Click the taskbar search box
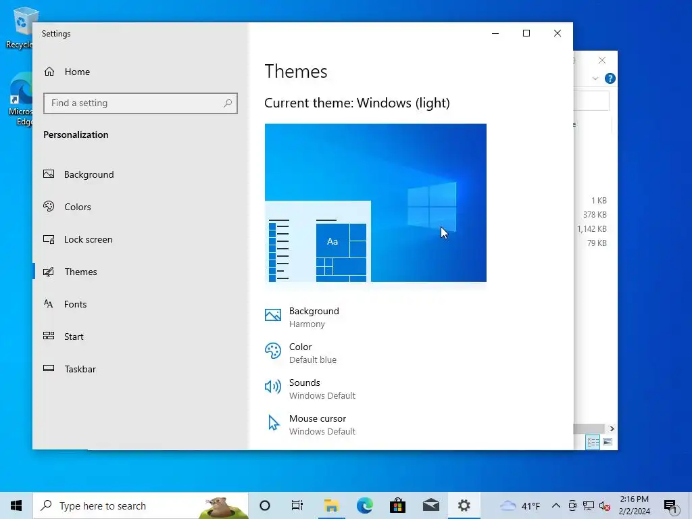The width and height of the screenshot is (692, 519). 141,505
